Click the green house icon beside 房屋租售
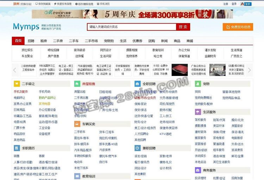 pos(77,84)
